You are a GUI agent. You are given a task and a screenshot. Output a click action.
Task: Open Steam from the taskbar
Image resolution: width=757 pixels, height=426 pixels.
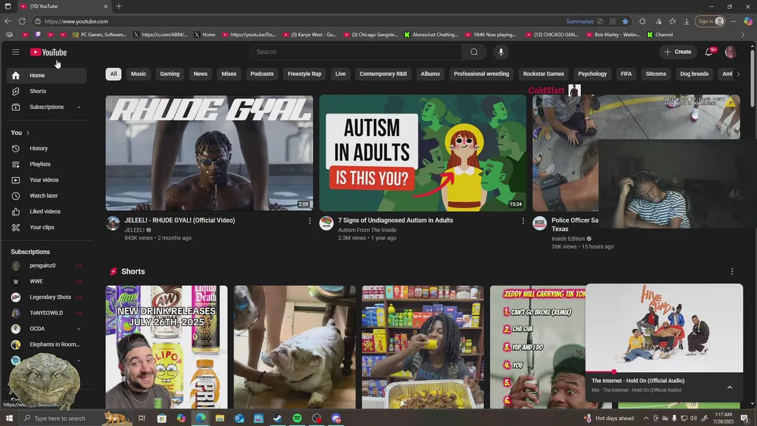(277, 418)
